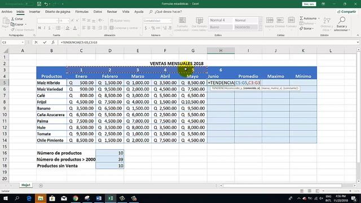361x203 pixels.
Task: Switch to the Datos tab
Action: 98,11
